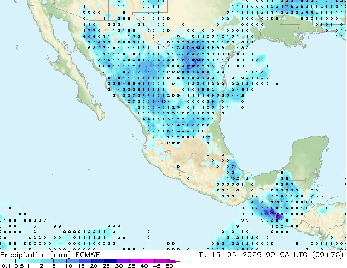This screenshot has height=268, width=347.
Task: Click the '25' legend scale label
Action: tap(106, 266)
